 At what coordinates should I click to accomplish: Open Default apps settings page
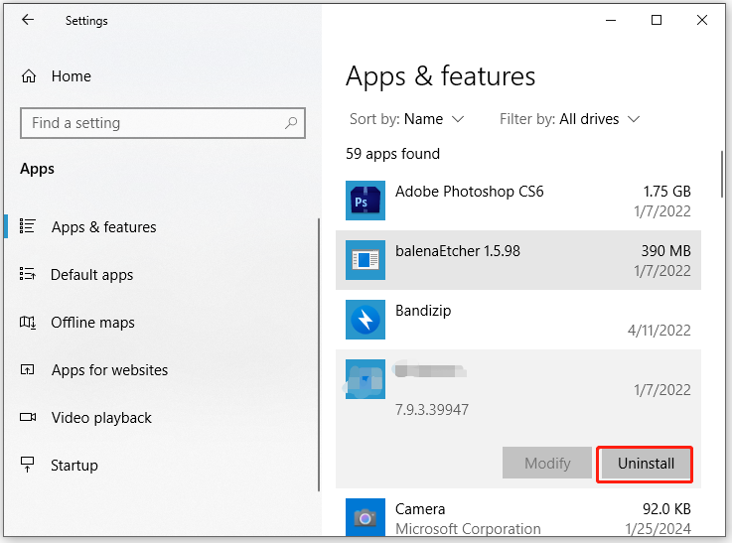91,275
